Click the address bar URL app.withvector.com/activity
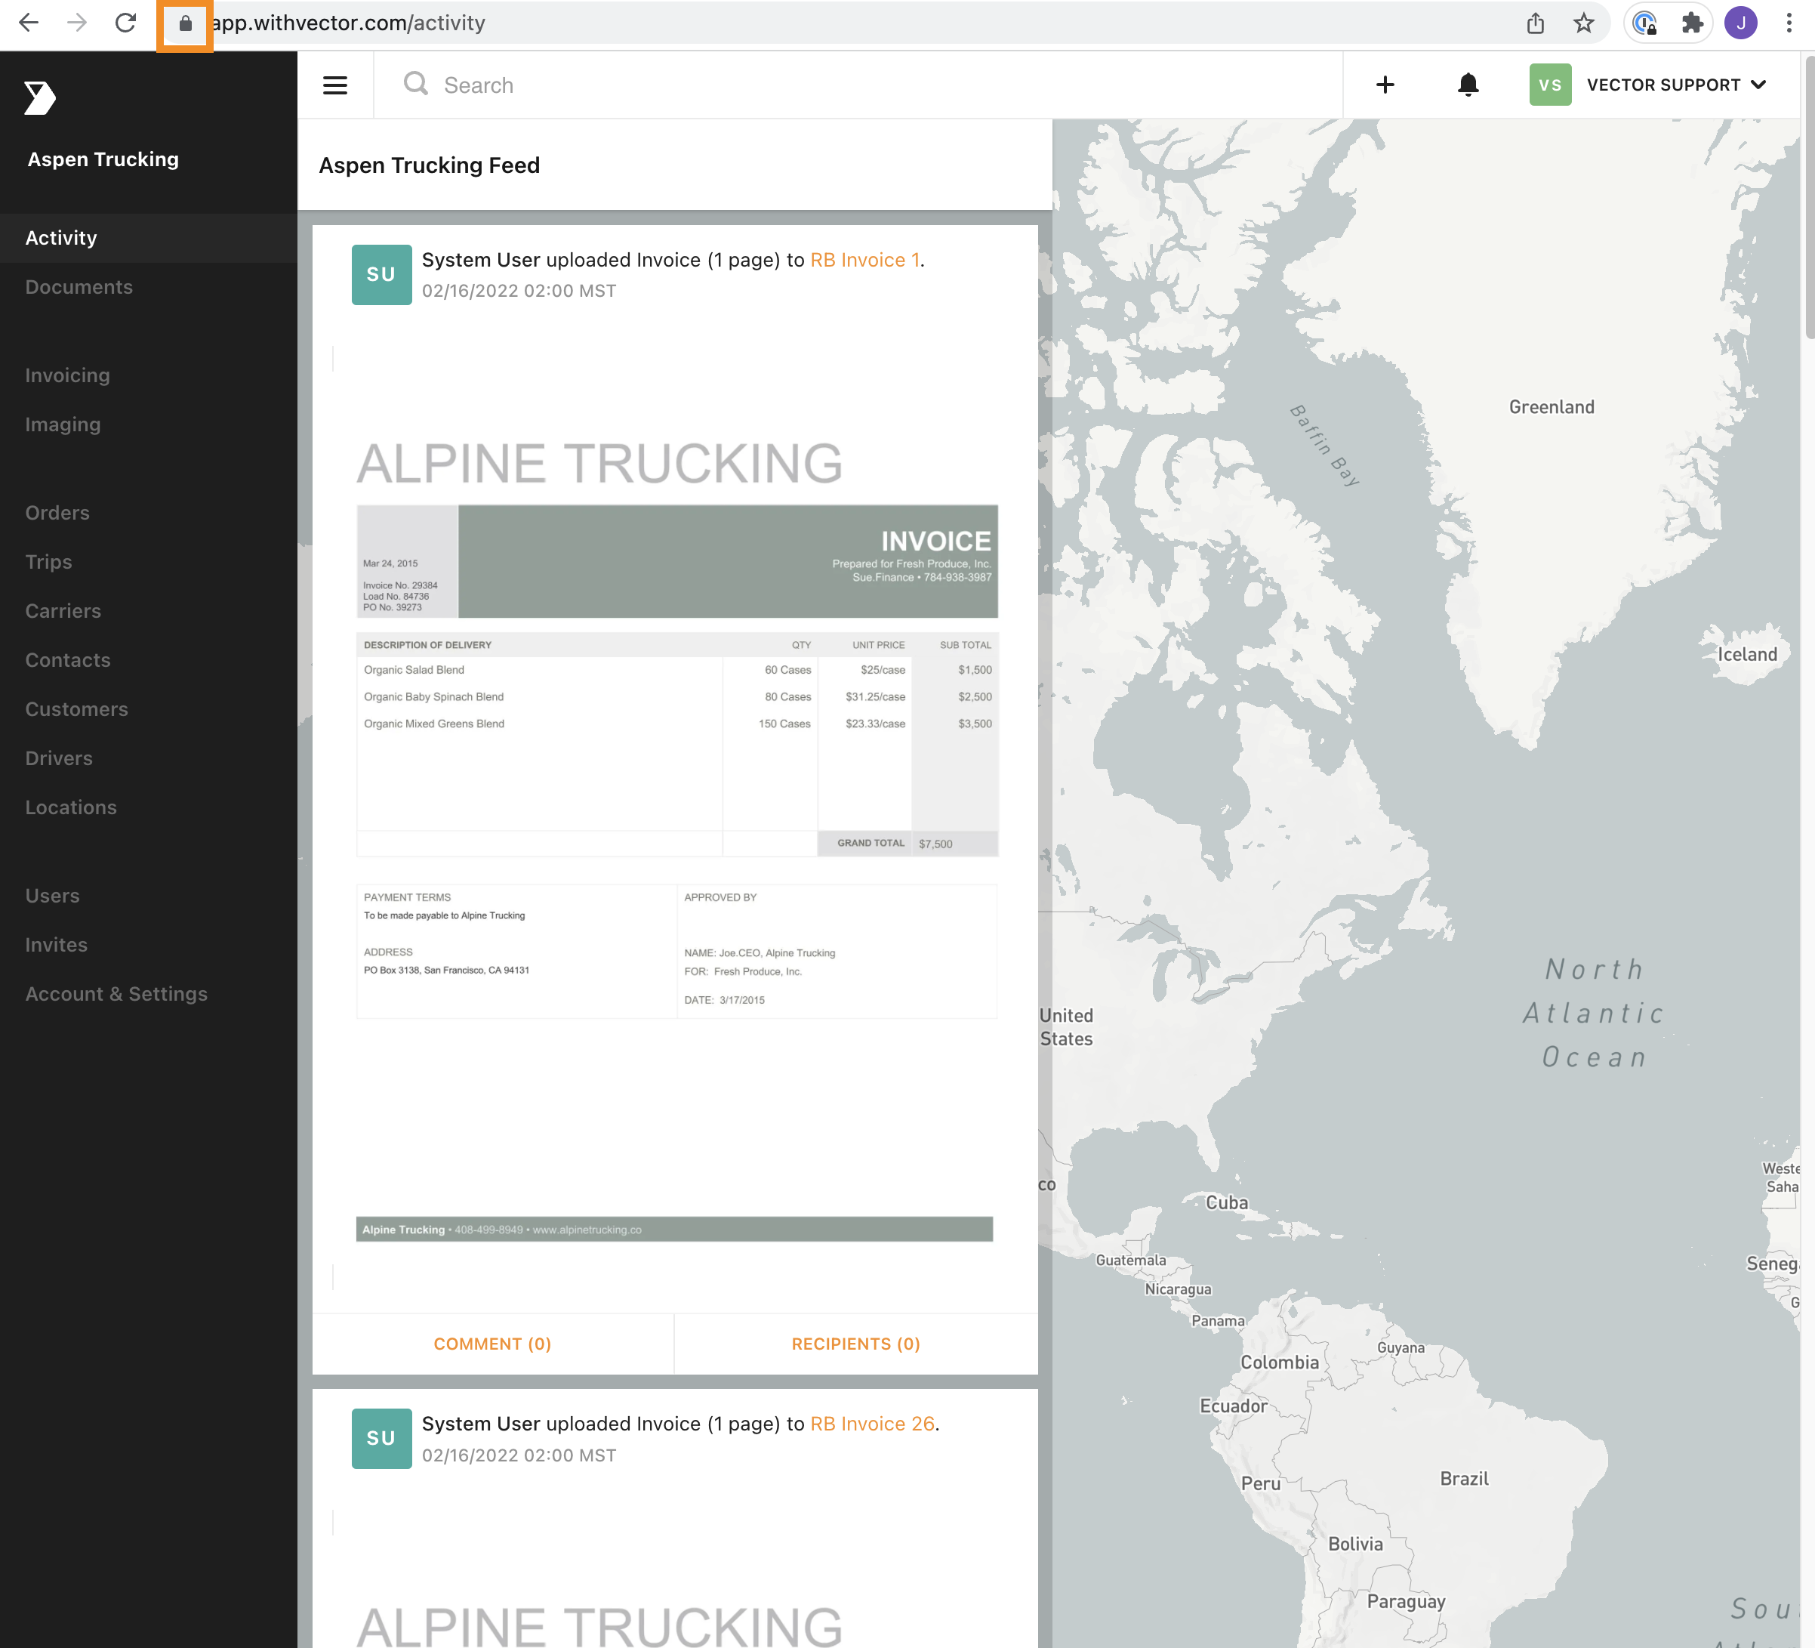Image resolution: width=1815 pixels, height=1648 pixels. [x=348, y=23]
